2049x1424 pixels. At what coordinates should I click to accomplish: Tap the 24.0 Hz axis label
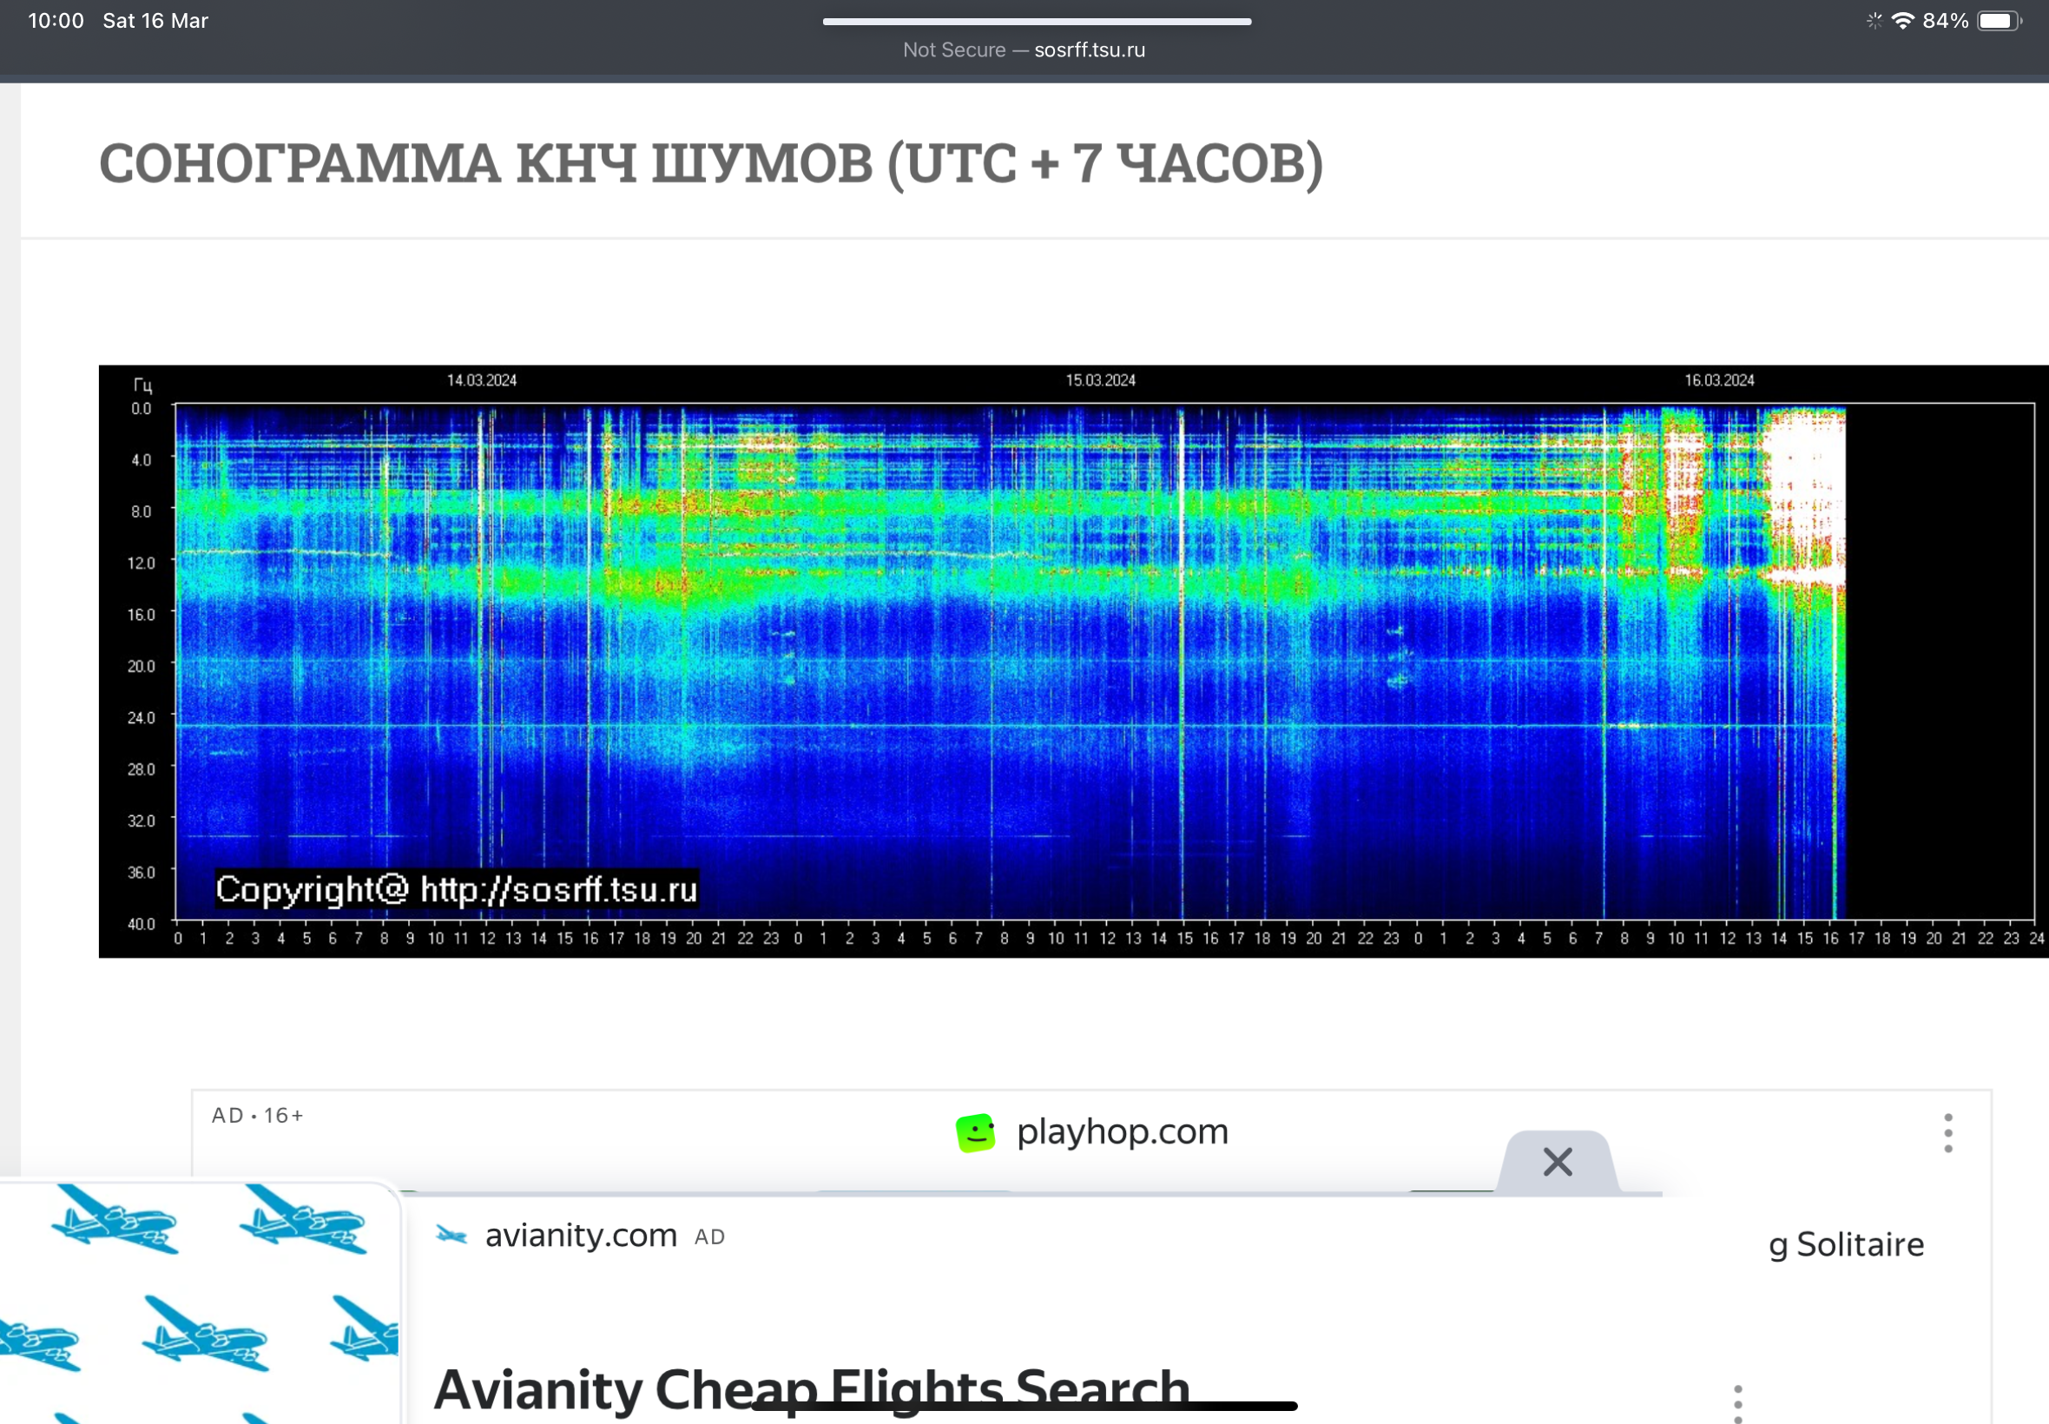[x=141, y=717]
